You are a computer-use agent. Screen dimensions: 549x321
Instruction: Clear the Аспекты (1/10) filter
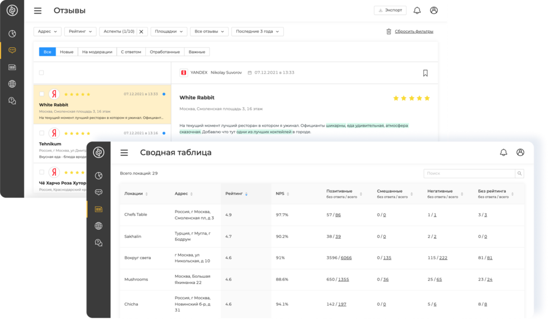coord(141,32)
